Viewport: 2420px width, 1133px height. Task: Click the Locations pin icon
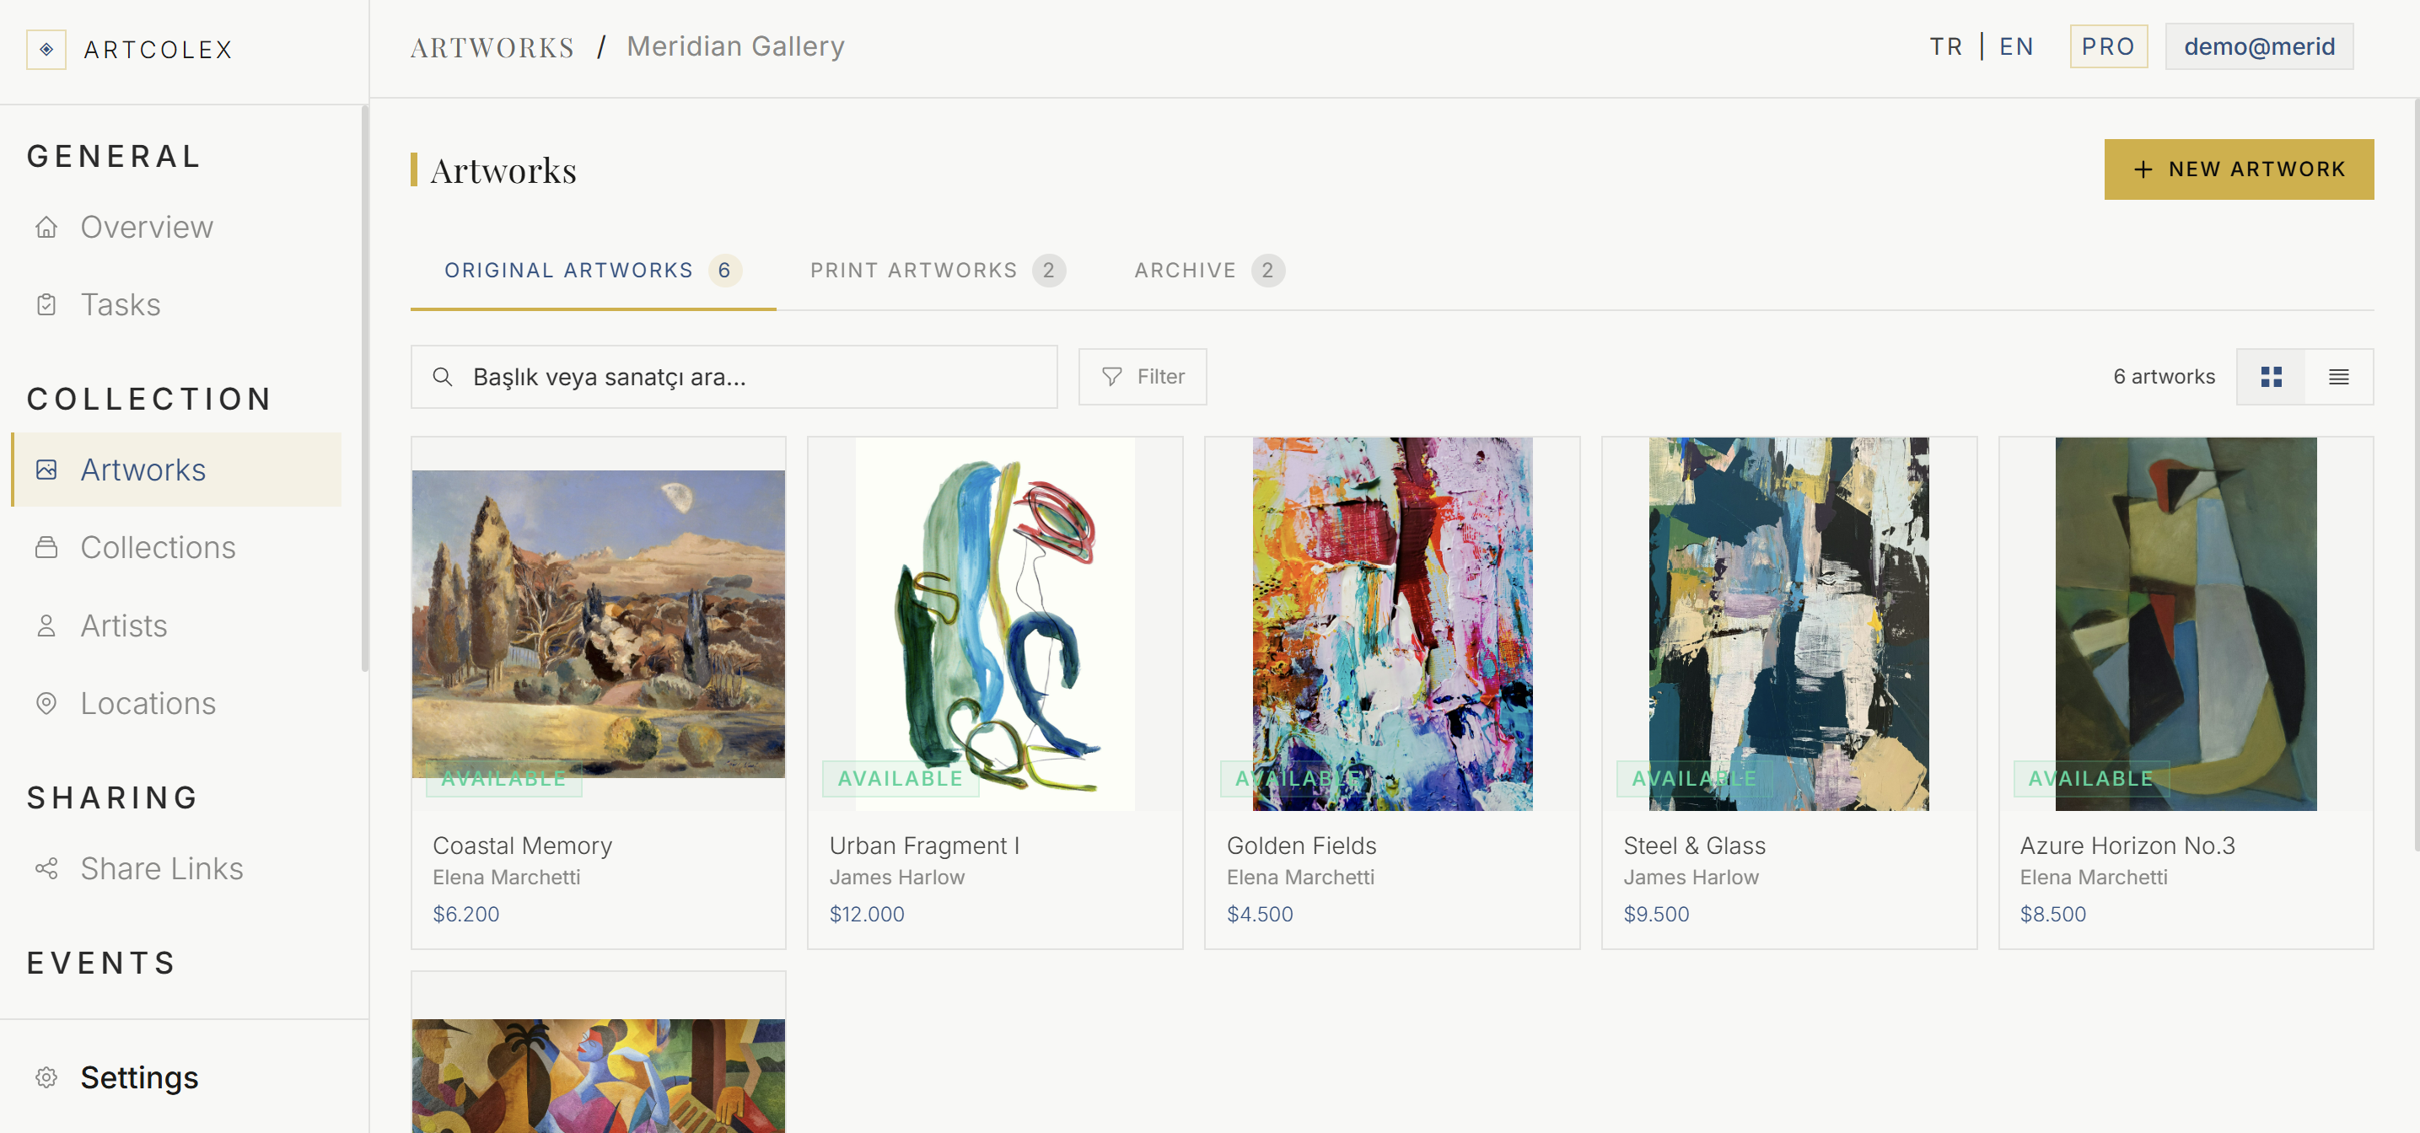46,704
